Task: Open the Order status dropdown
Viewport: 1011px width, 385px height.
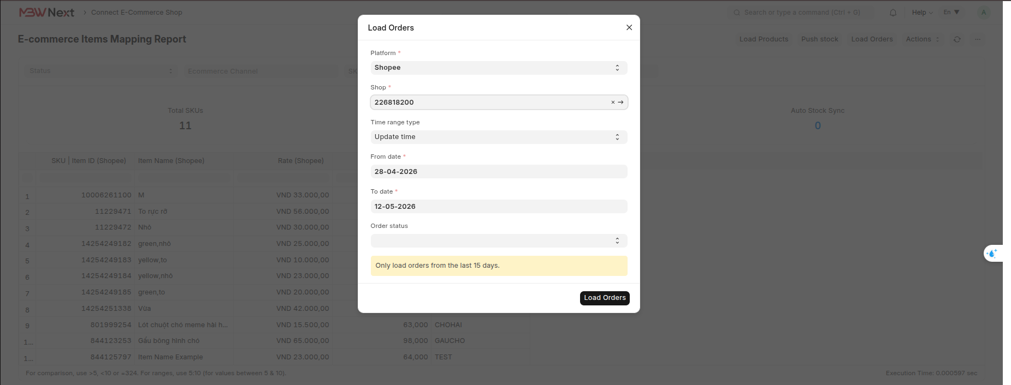Action: (x=499, y=240)
